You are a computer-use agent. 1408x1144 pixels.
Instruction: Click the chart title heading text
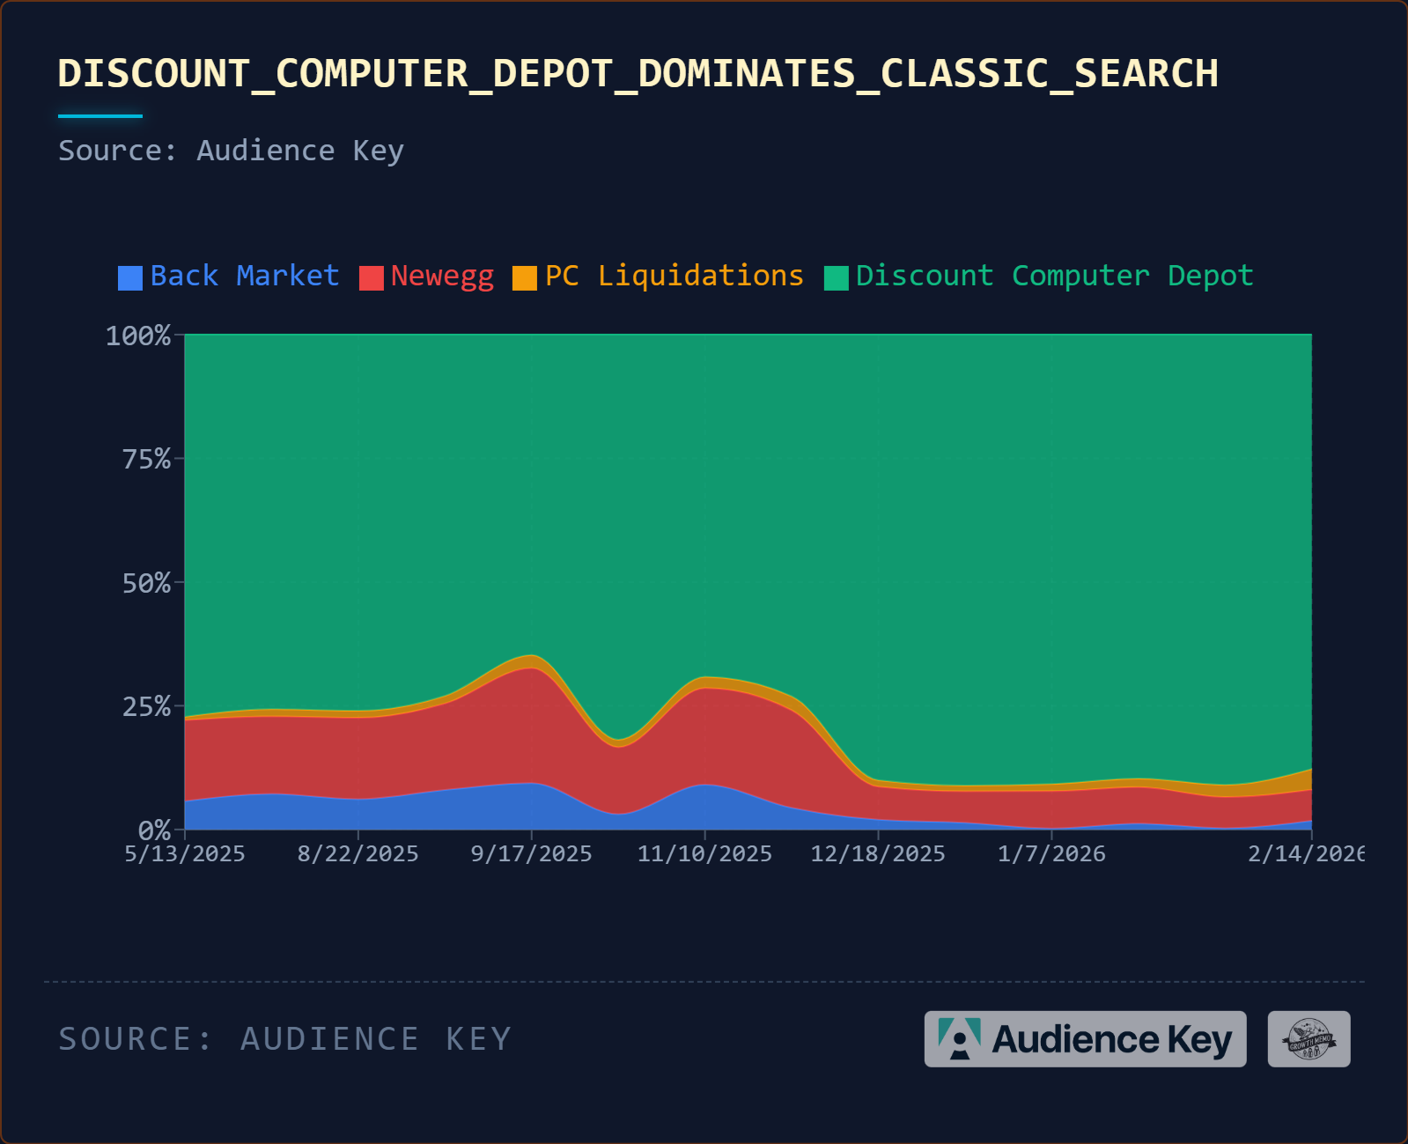[x=638, y=73]
